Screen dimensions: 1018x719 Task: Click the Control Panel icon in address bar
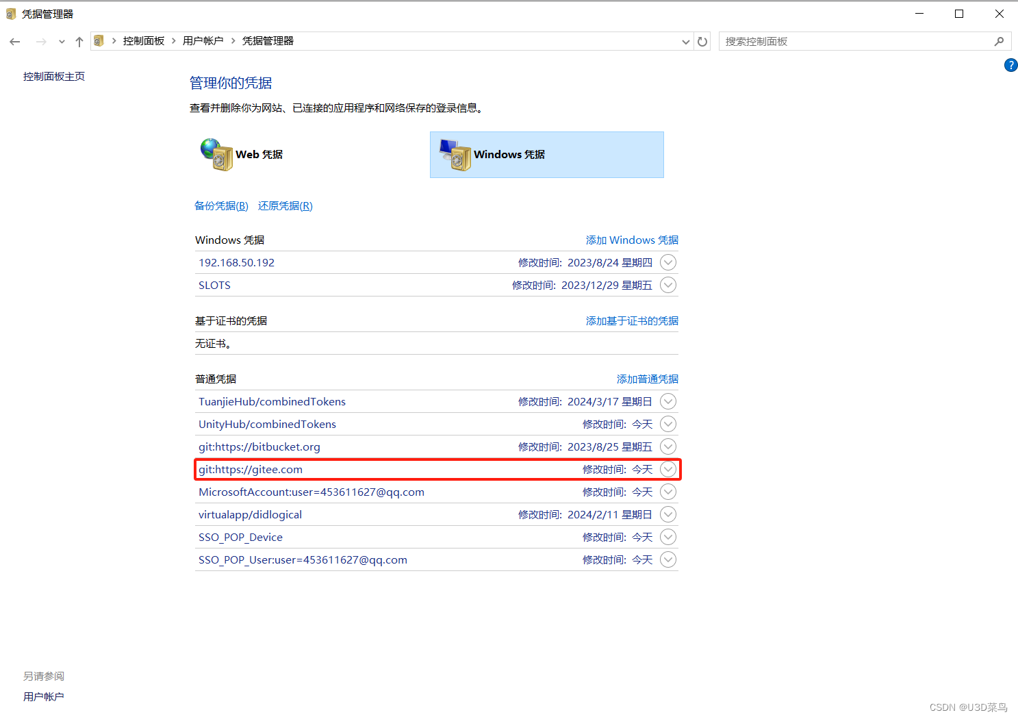coord(99,40)
